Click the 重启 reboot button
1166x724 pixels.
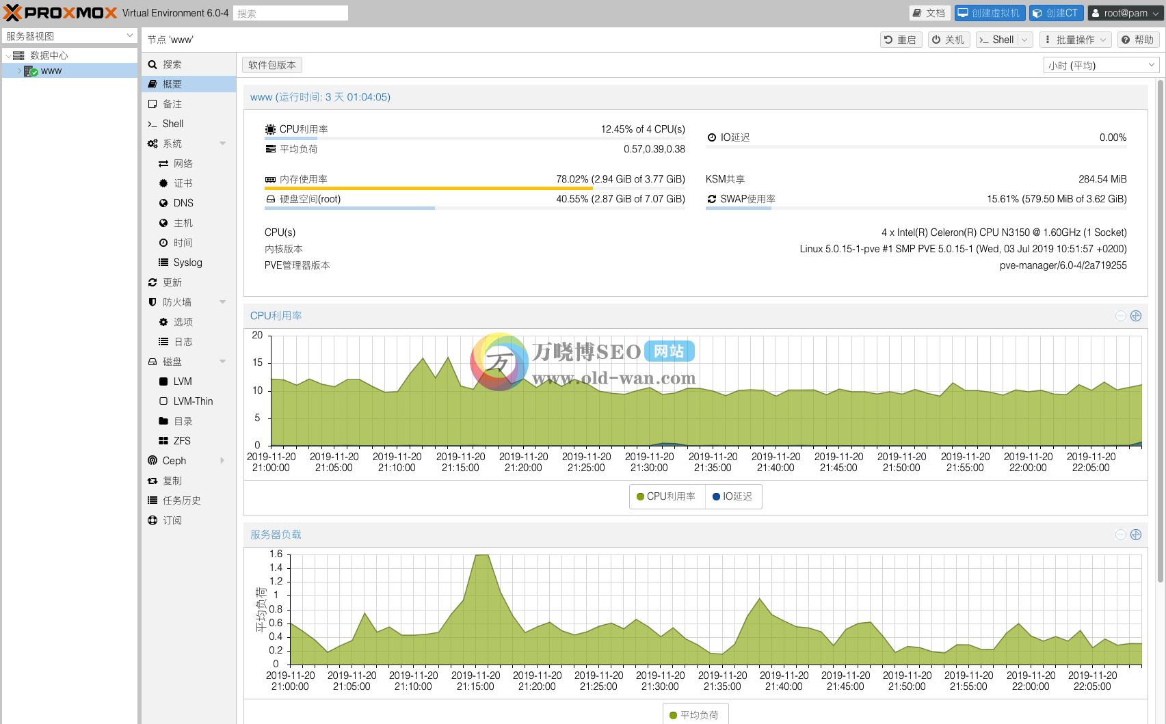pyautogui.click(x=901, y=40)
